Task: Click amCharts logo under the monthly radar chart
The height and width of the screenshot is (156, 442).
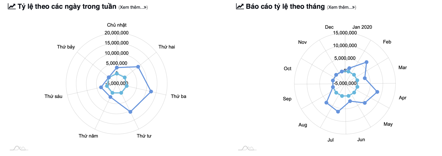Action: (247, 148)
